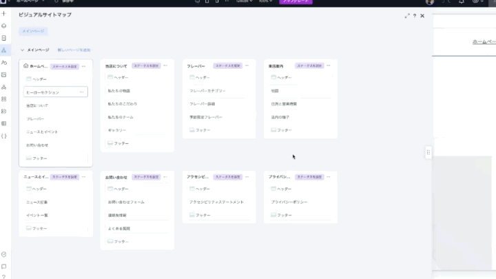Open the sitemap icon in left sidebar
This screenshot has width=496, height=279.
click(4, 50)
